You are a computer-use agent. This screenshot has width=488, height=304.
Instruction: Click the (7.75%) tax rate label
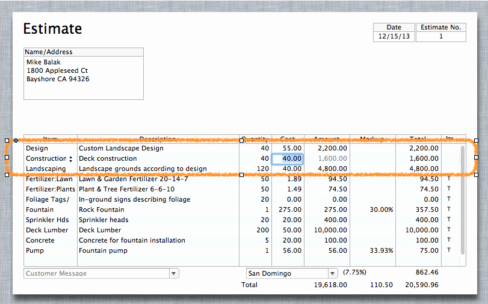pos(354,273)
